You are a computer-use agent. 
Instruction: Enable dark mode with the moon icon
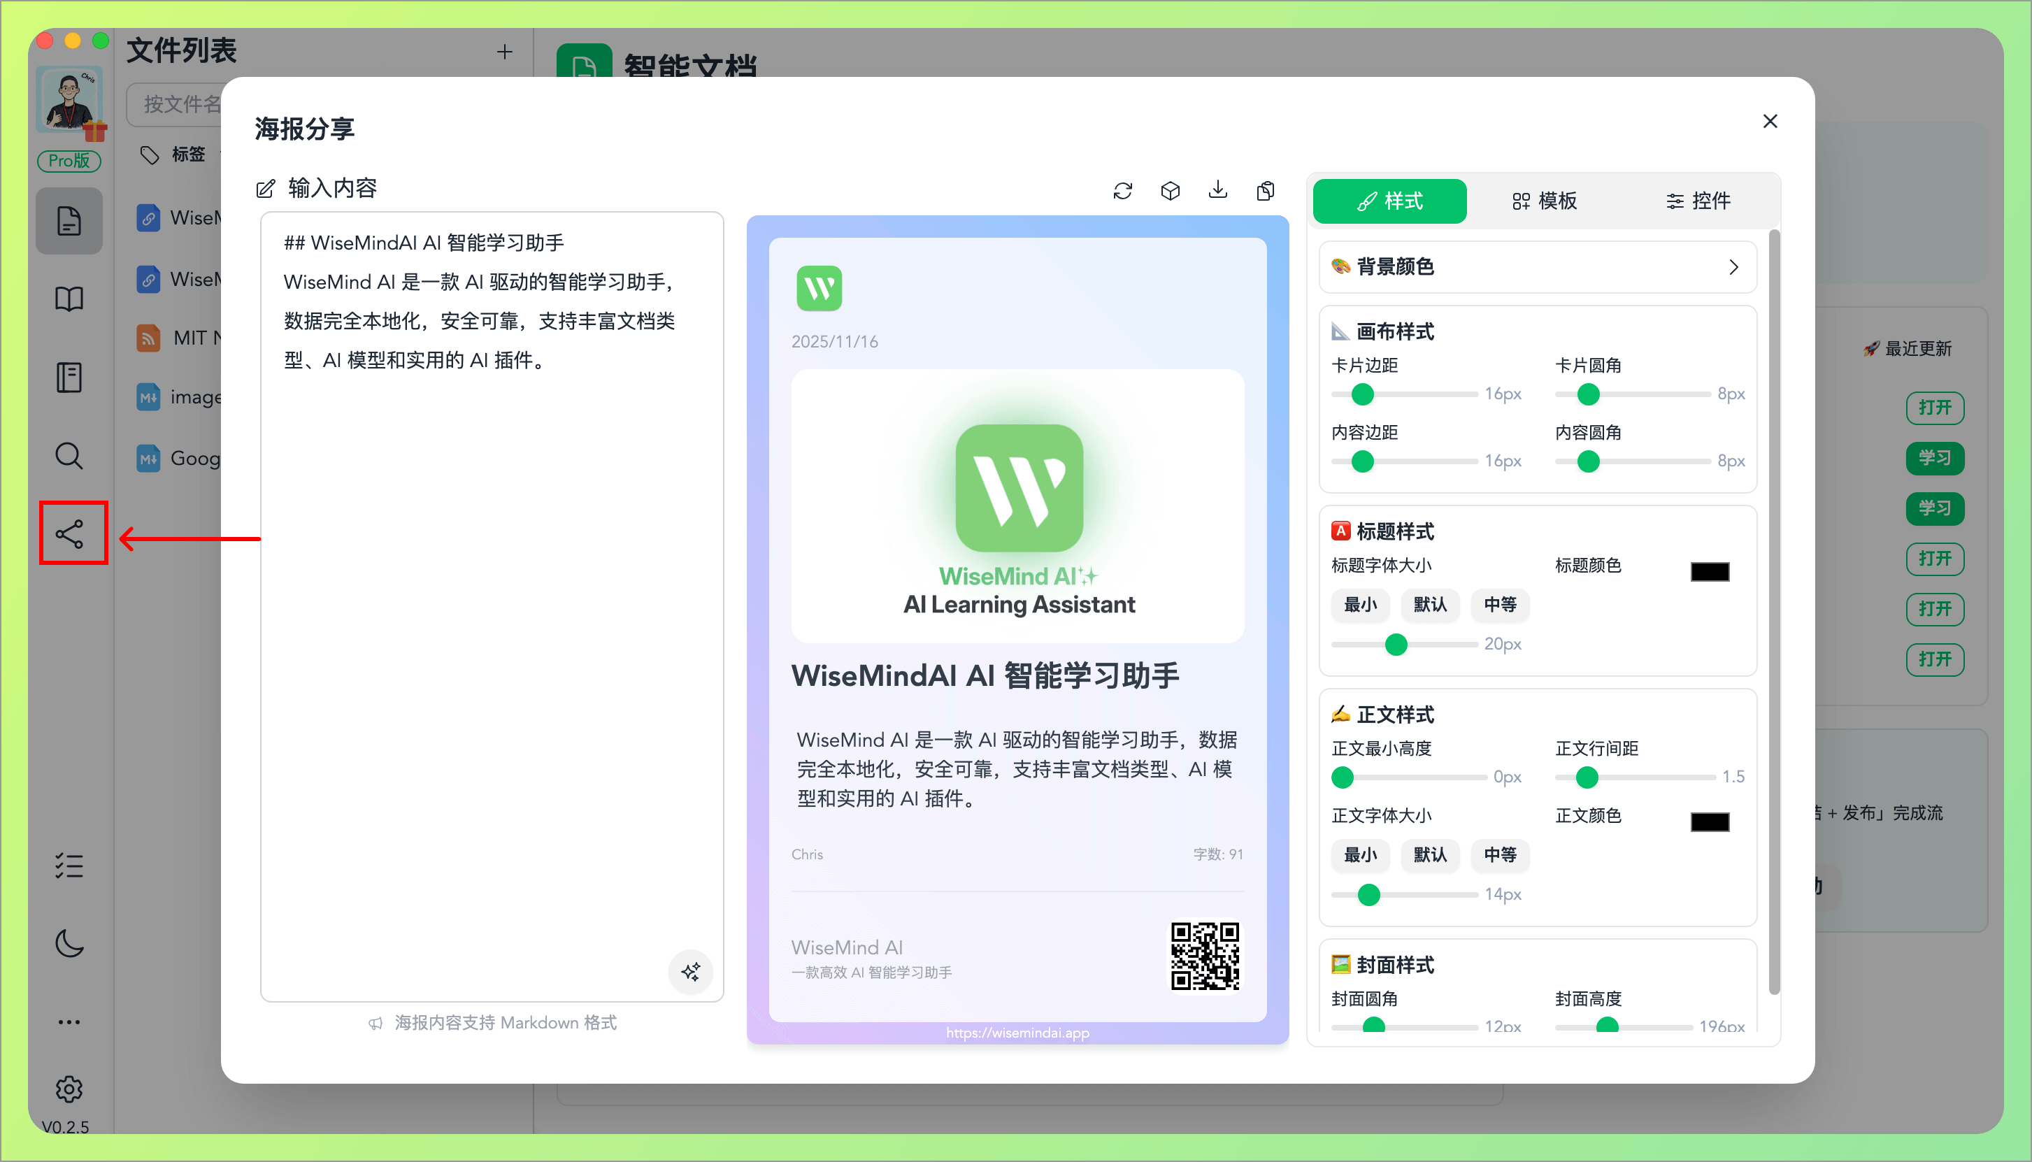pos(69,944)
